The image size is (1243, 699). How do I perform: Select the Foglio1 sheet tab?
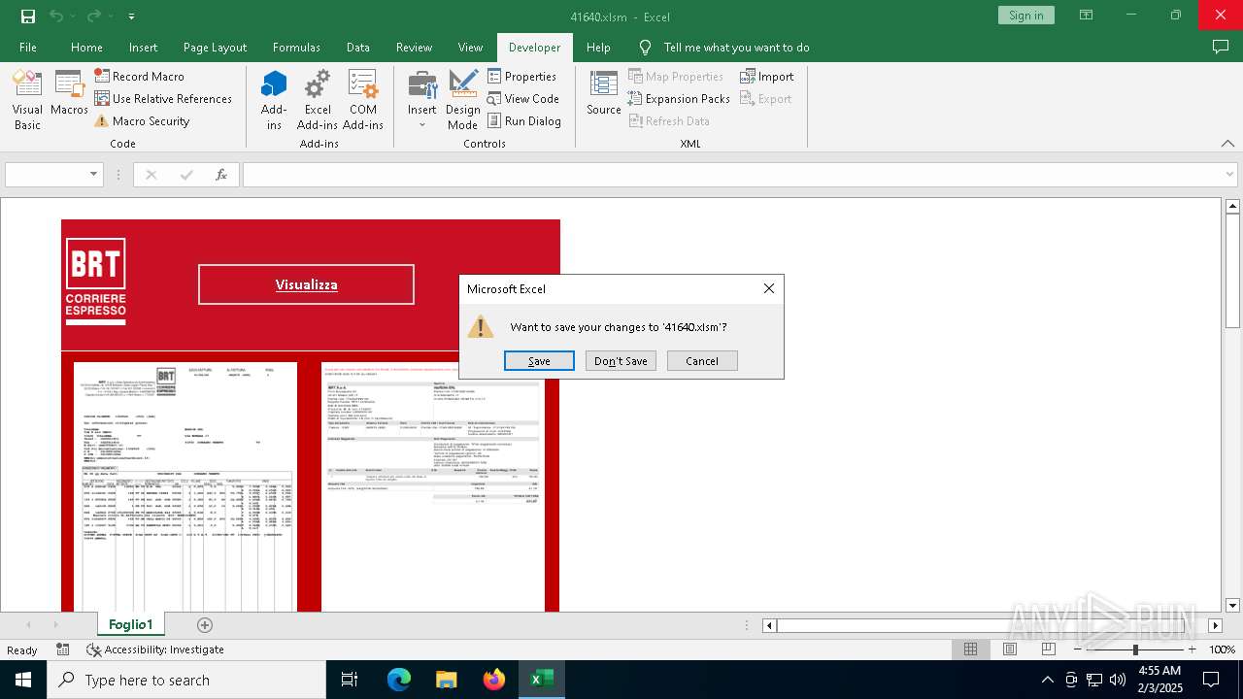(x=131, y=624)
